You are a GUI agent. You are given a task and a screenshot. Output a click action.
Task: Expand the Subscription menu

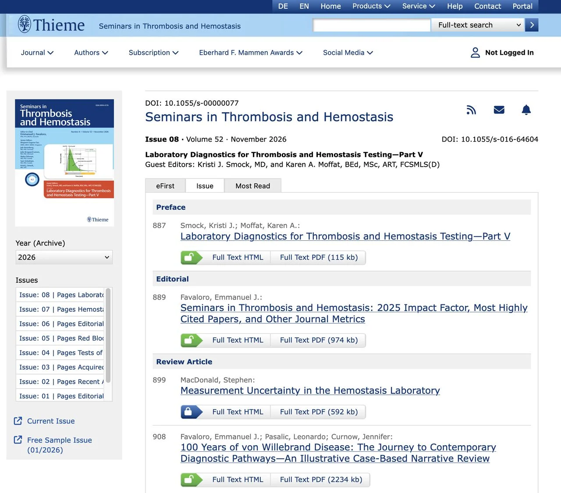(154, 53)
